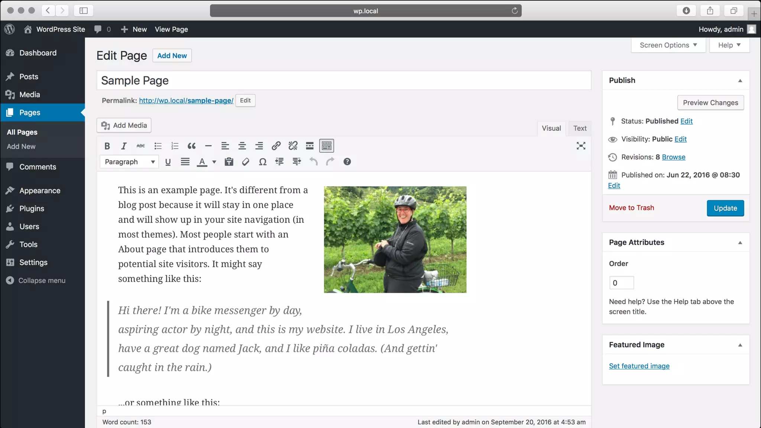Insert a bulleted list
Viewport: 761px width, 428px height.
coord(158,146)
